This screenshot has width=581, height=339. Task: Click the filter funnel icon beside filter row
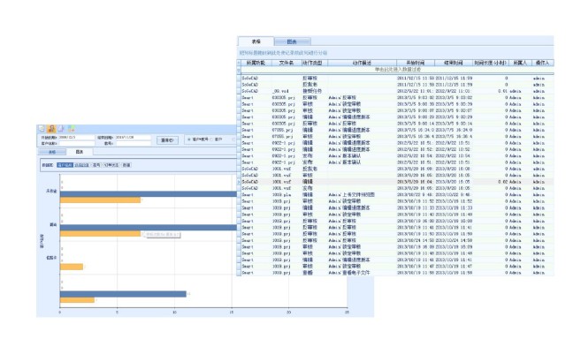[239, 69]
